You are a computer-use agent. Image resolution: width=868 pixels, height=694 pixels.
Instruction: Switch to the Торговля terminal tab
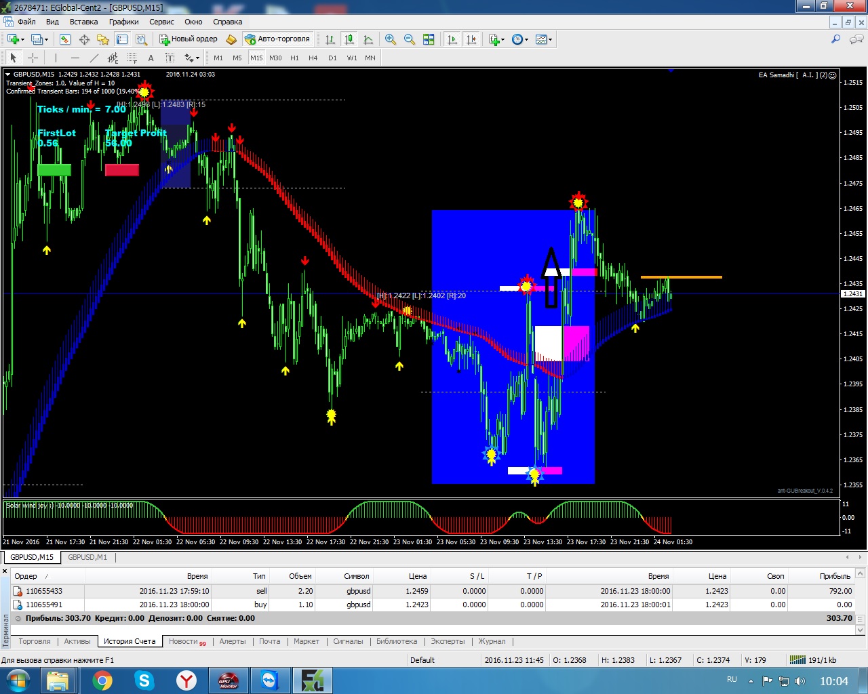[x=35, y=641]
